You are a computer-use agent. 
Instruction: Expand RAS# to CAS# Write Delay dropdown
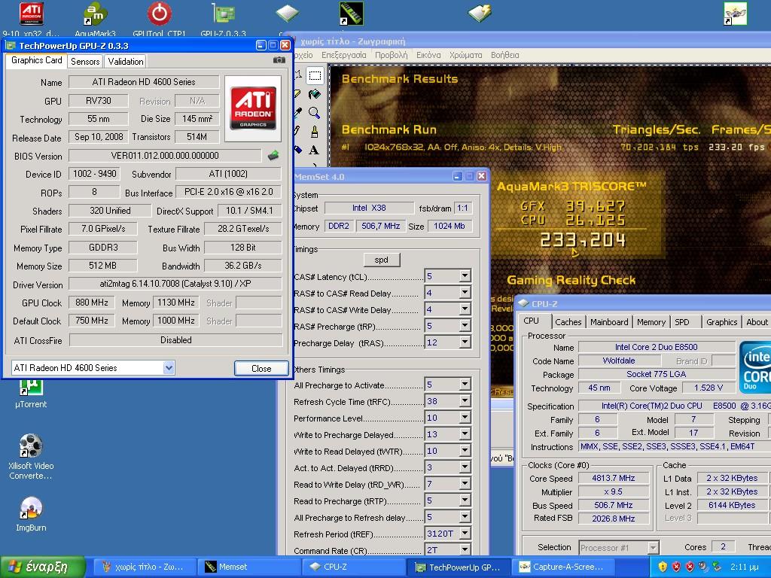(465, 309)
